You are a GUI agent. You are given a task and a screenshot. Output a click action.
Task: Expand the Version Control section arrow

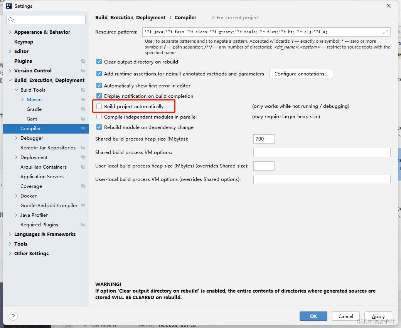point(10,71)
